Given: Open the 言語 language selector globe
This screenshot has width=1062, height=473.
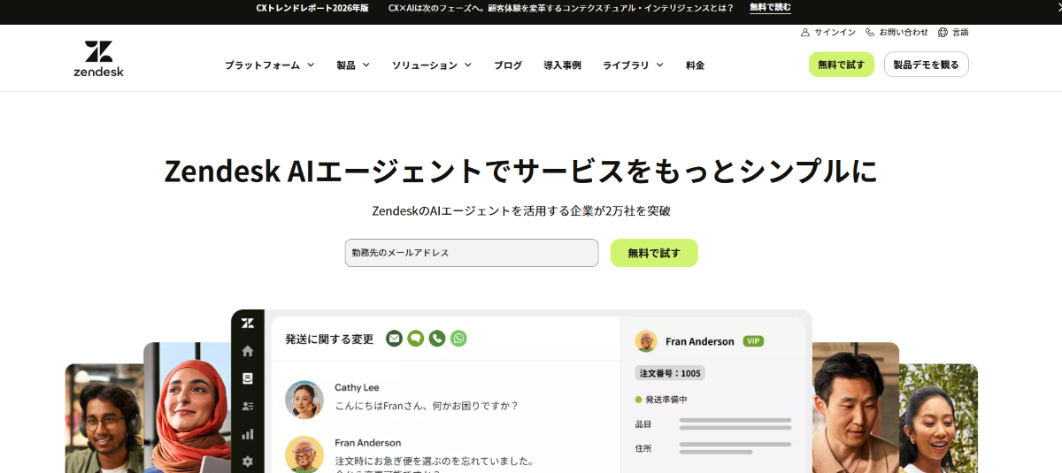Looking at the screenshot, I should [953, 32].
